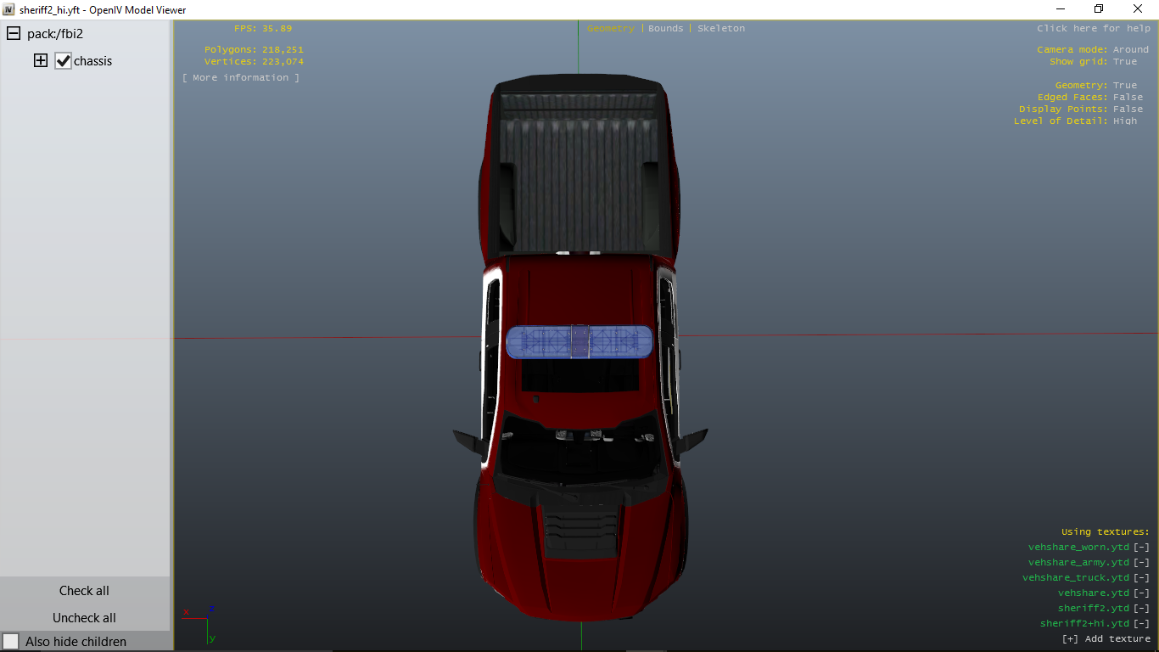Open the More information panel
Screen dimensions: 1159x652
click(x=241, y=78)
